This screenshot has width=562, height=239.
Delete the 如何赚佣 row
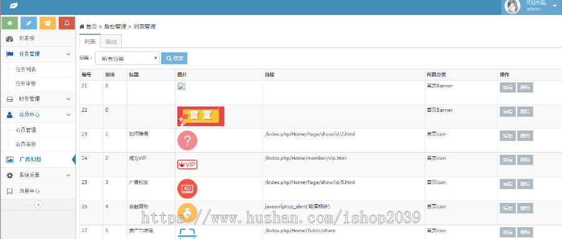[525, 136]
